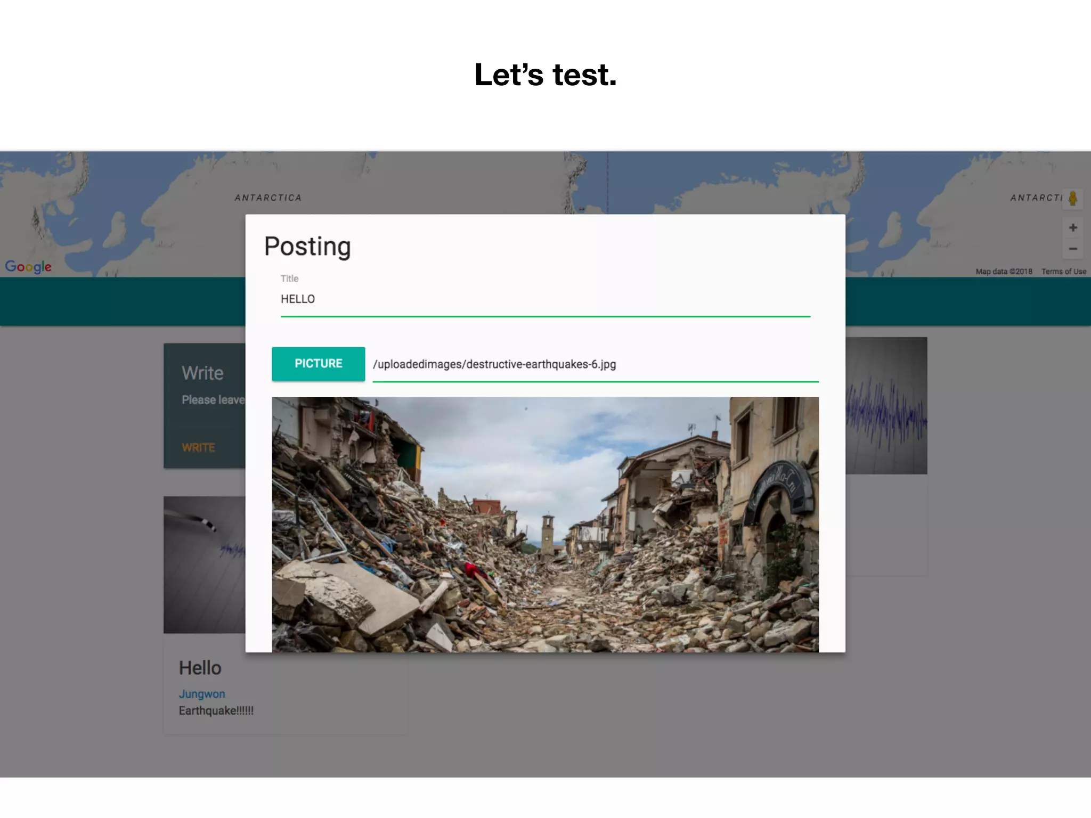Open the seismograph thumbnail on the right card
The height and width of the screenshot is (818, 1091).
click(x=886, y=405)
